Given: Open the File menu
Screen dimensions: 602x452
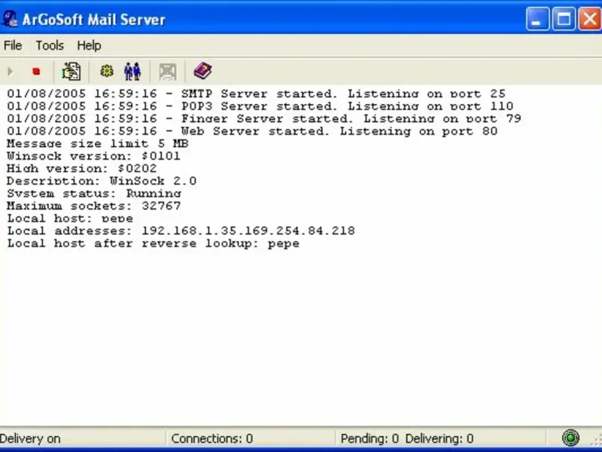Looking at the screenshot, I should pos(13,45).
